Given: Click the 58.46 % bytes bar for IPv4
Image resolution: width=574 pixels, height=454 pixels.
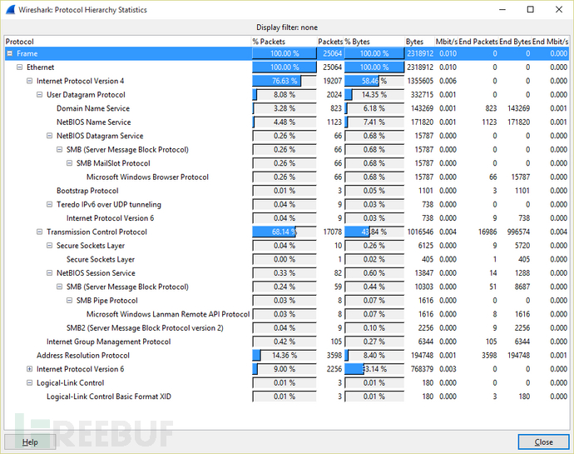Looking at the screenshot, I should (x=374, y=81).
